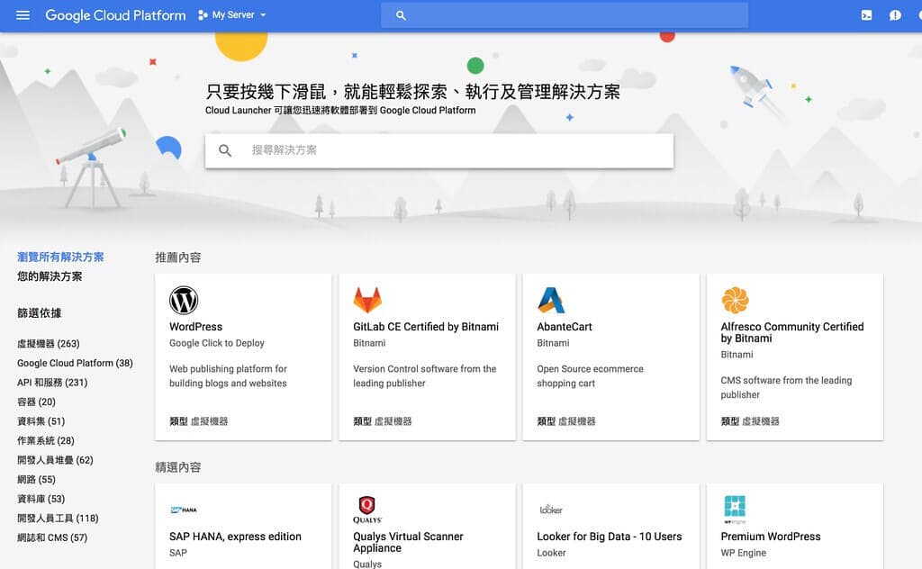Filter by Google Cloud Platform (38)
This screenshot has width=922, height=569.
click(75, 363)
